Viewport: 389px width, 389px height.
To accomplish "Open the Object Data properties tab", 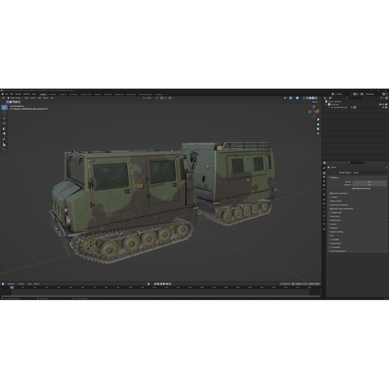I will 324,220.
